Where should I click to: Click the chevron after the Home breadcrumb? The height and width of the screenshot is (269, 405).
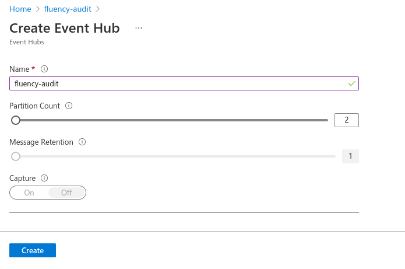pyautogui.click(x=38, y=9)
